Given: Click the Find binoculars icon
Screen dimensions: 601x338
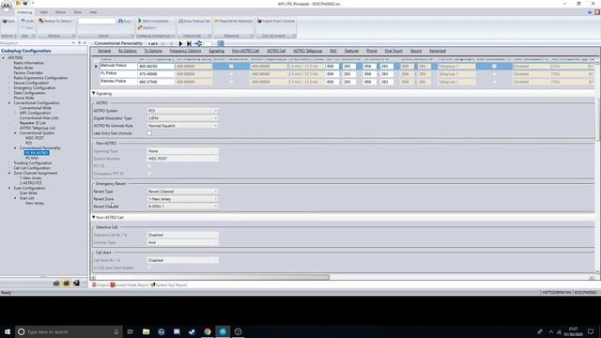Looking at the screenshot, I should pyautogui.click(x=120, y=21).
